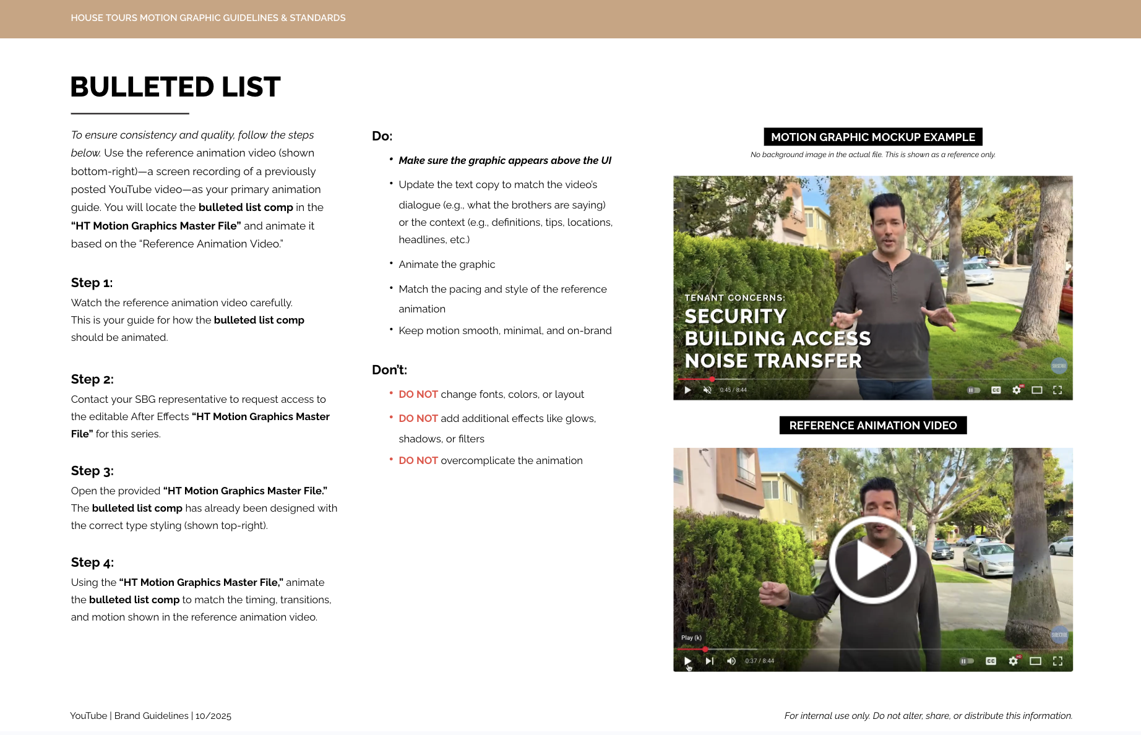Screen dimensions: 1141x735
Task: Click the 0:45 / 8:44 time display
Action: coord(733,390)
